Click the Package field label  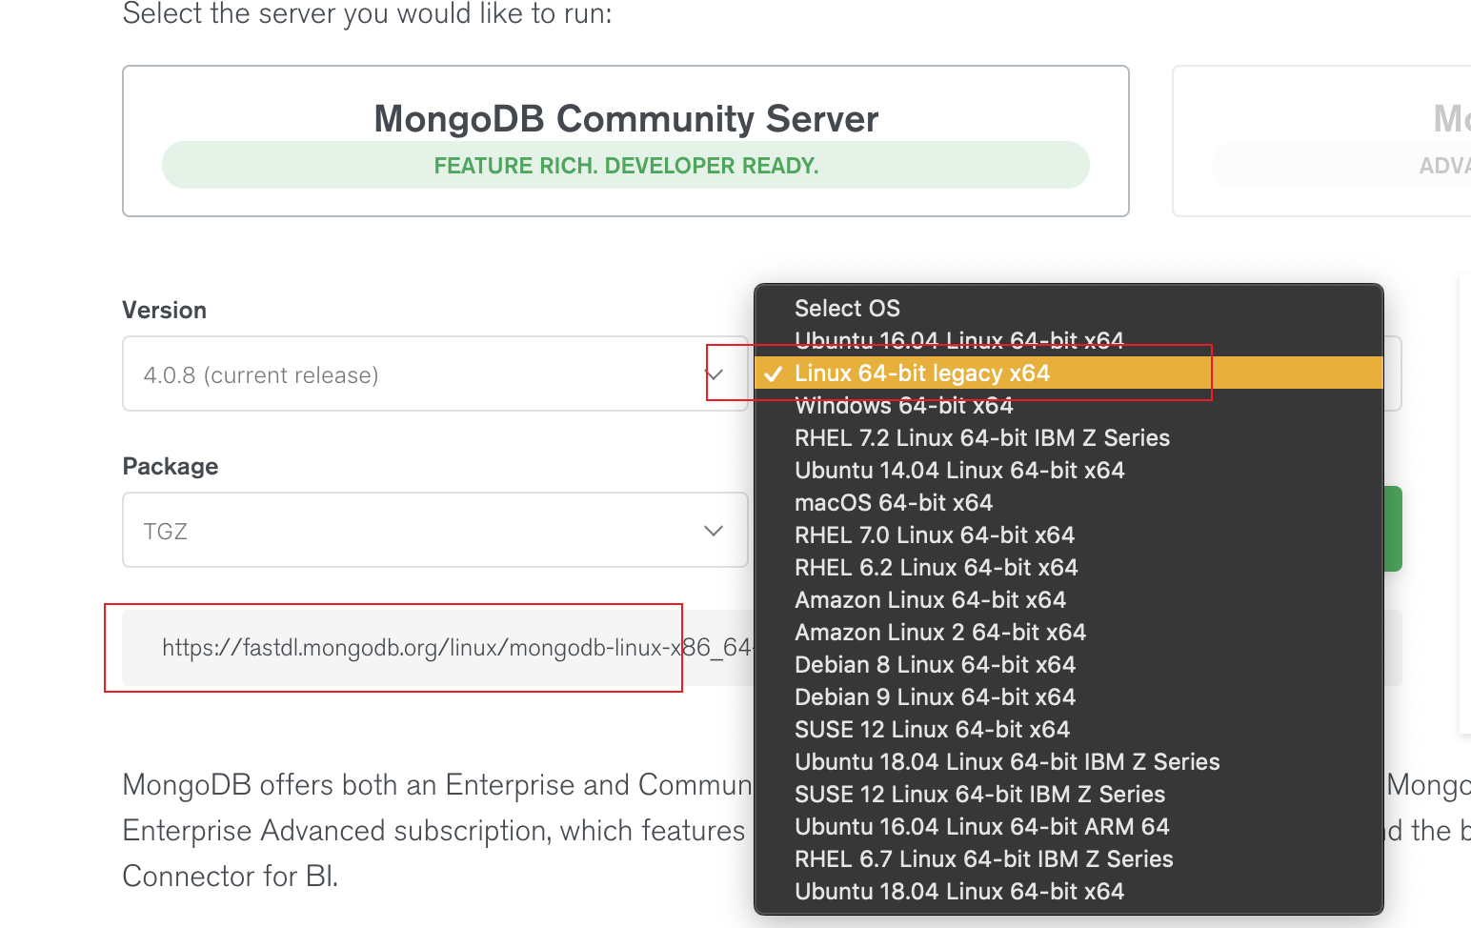tap(171, 466)
